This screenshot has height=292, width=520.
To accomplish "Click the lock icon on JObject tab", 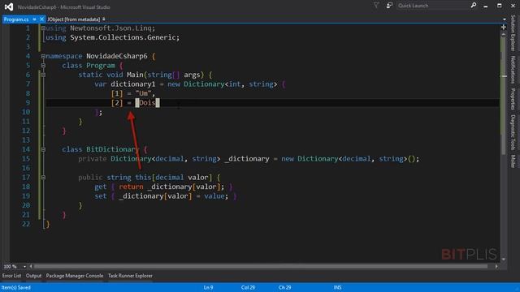I will click(104, 19).
